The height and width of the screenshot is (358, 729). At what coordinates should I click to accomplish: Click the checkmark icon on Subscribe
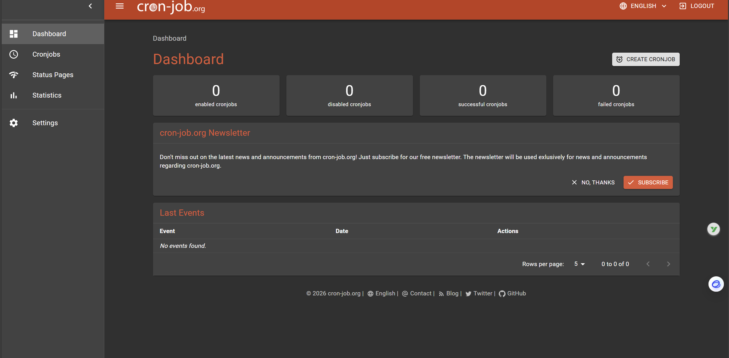631,182
